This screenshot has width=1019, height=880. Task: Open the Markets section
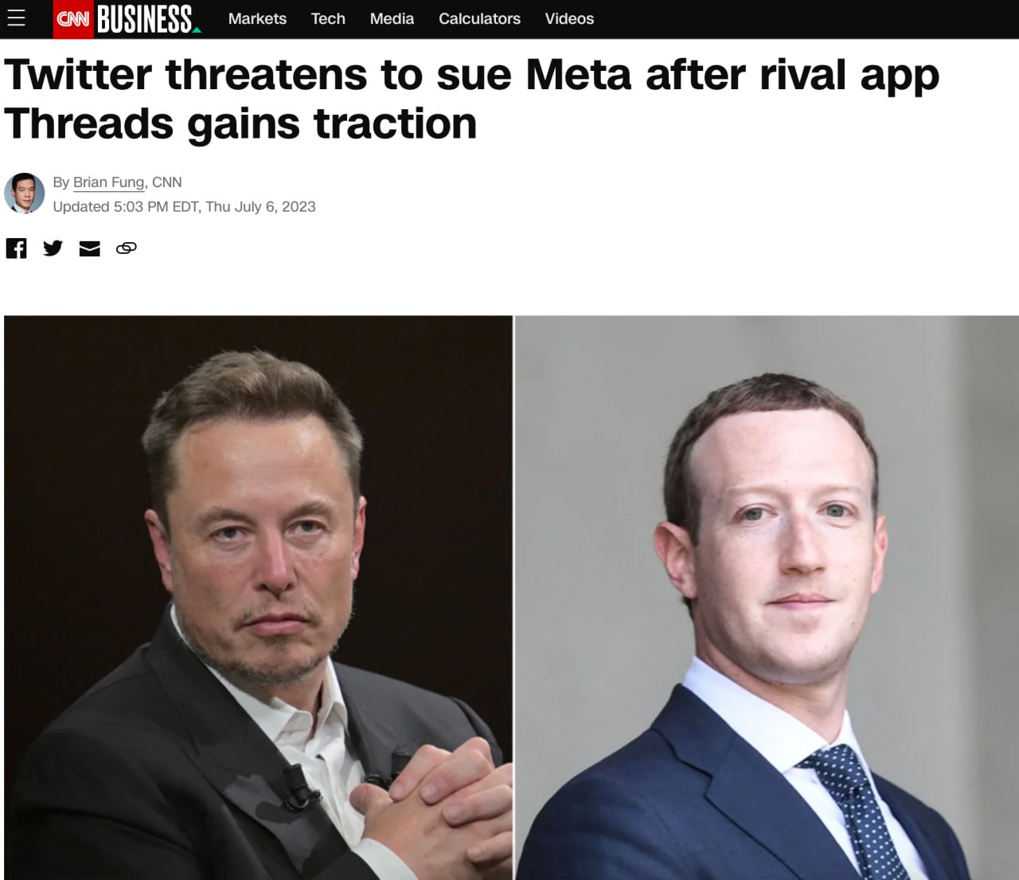[257, 18]
